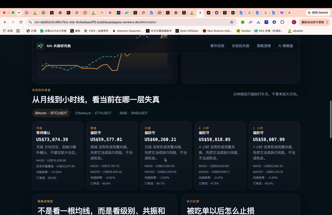Image resolution: width=332 pixels, height=215 pixels.
Task: Bookmark this page with the star icon
Action: click(x=232, y=22)
